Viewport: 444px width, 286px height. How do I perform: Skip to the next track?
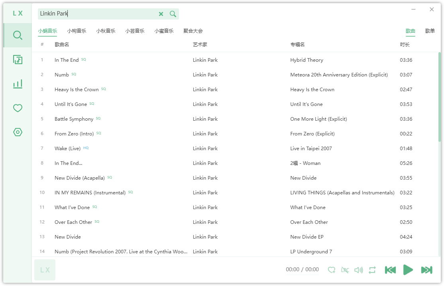click(426, 270)
